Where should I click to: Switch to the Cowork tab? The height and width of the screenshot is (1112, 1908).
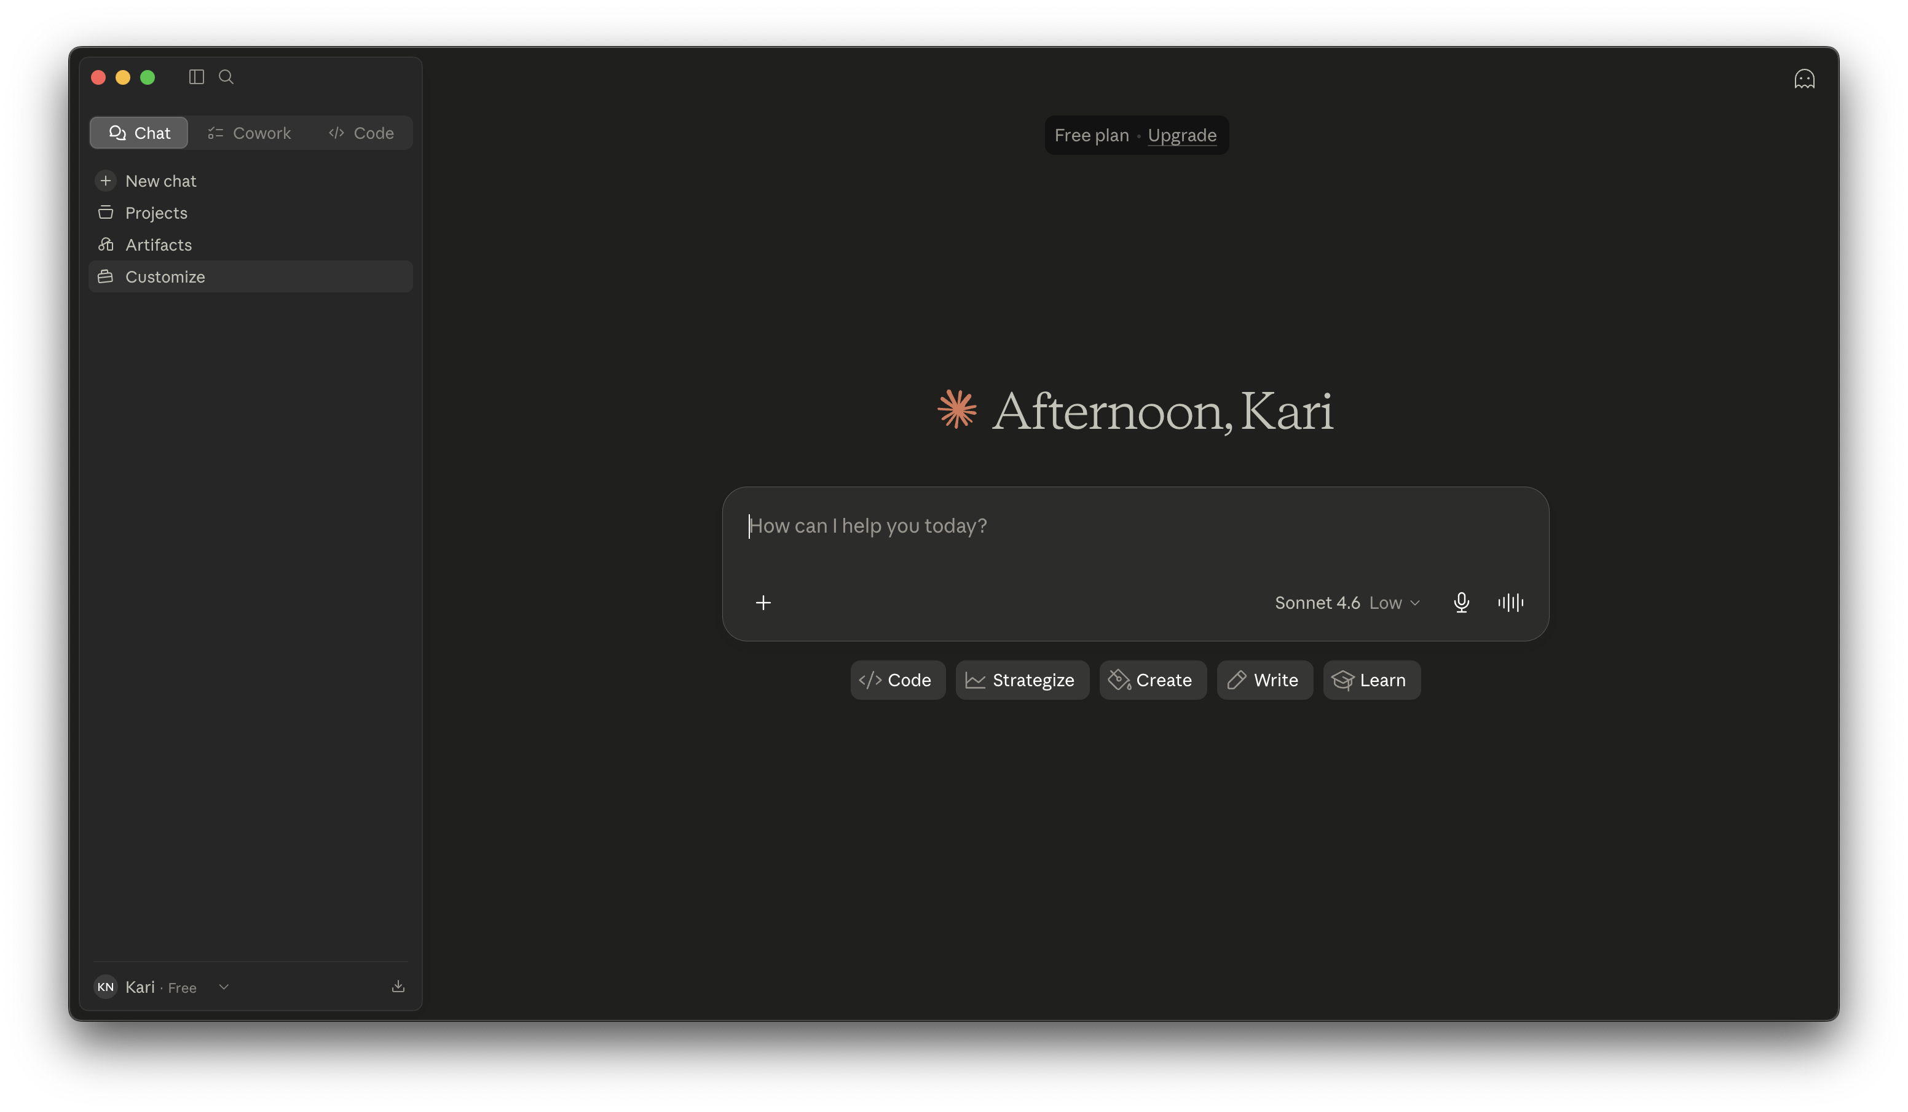point(249,133)
